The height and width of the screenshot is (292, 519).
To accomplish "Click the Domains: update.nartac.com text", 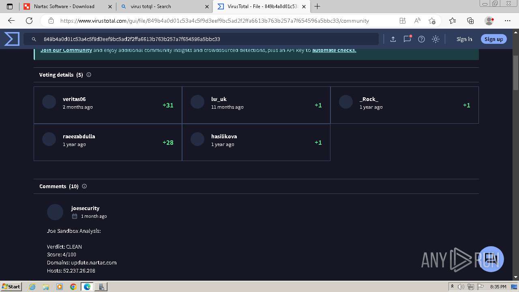I will pyautogui.click(x=82, y=262).
